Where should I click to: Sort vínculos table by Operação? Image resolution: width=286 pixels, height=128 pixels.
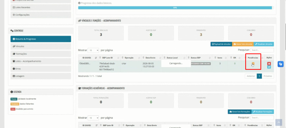click(131, 58)
